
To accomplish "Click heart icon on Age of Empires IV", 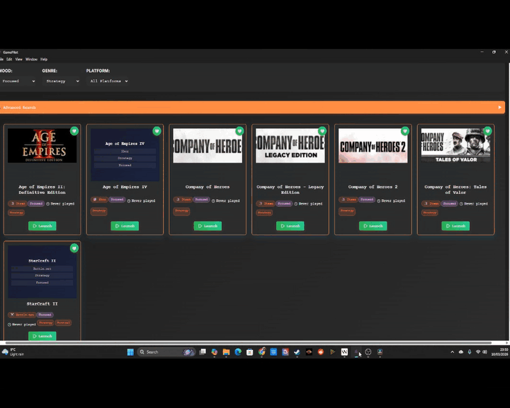I will pos(157,131).
